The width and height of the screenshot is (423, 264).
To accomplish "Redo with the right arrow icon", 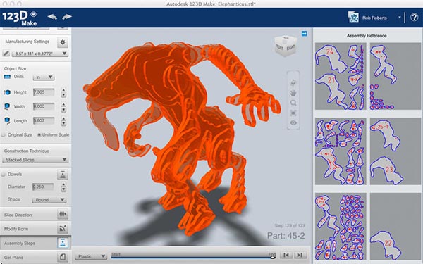I will coord(67,17).
